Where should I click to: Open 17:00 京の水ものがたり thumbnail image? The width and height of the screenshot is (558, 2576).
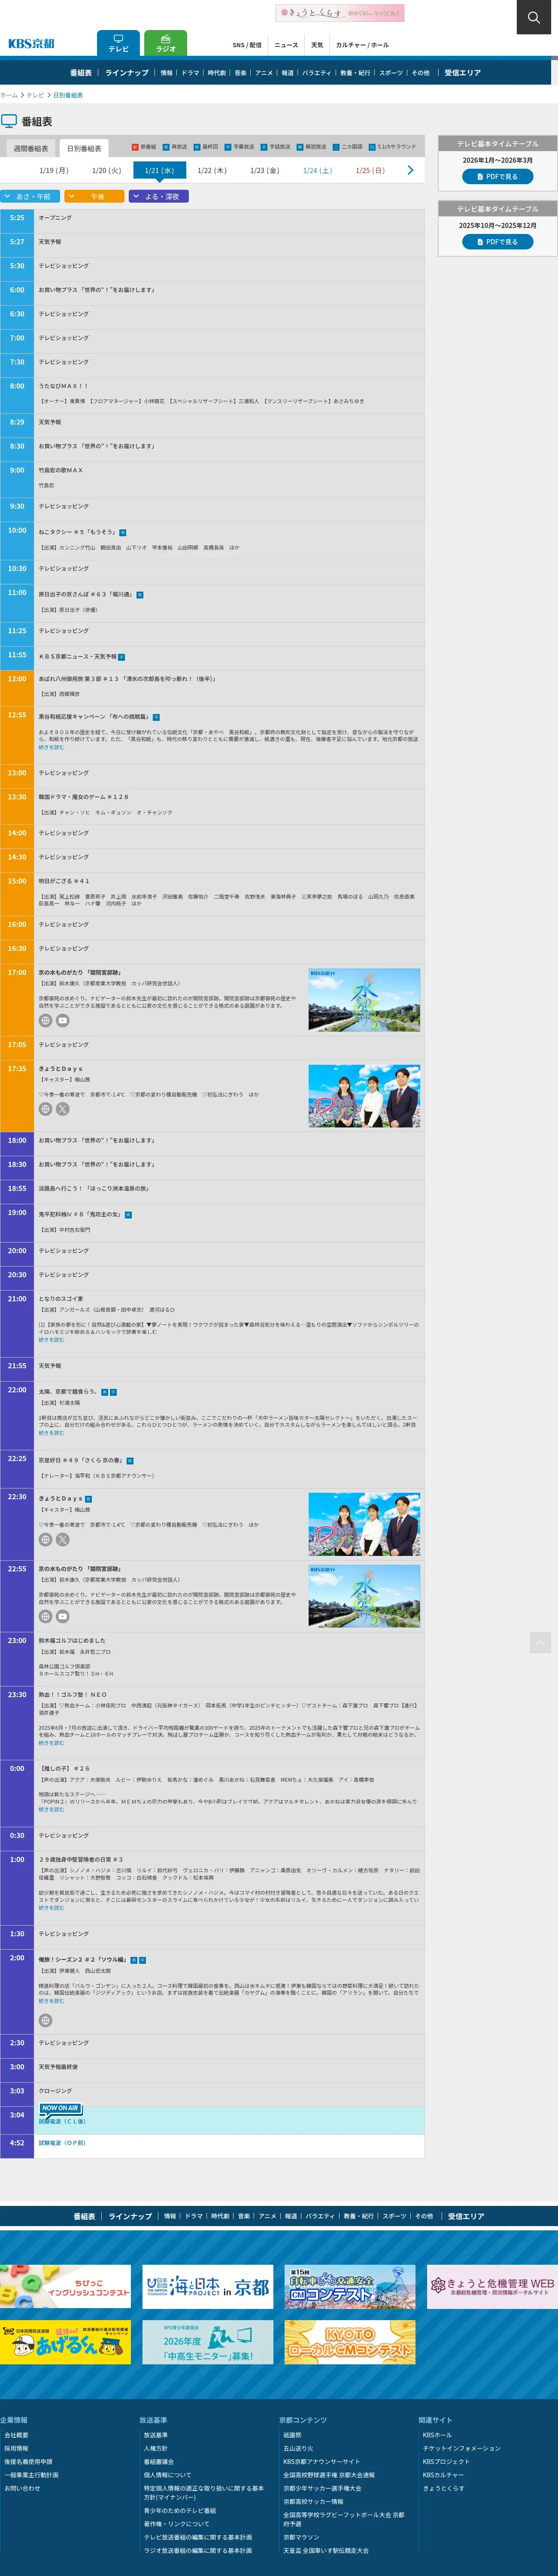click(364, 1000)
